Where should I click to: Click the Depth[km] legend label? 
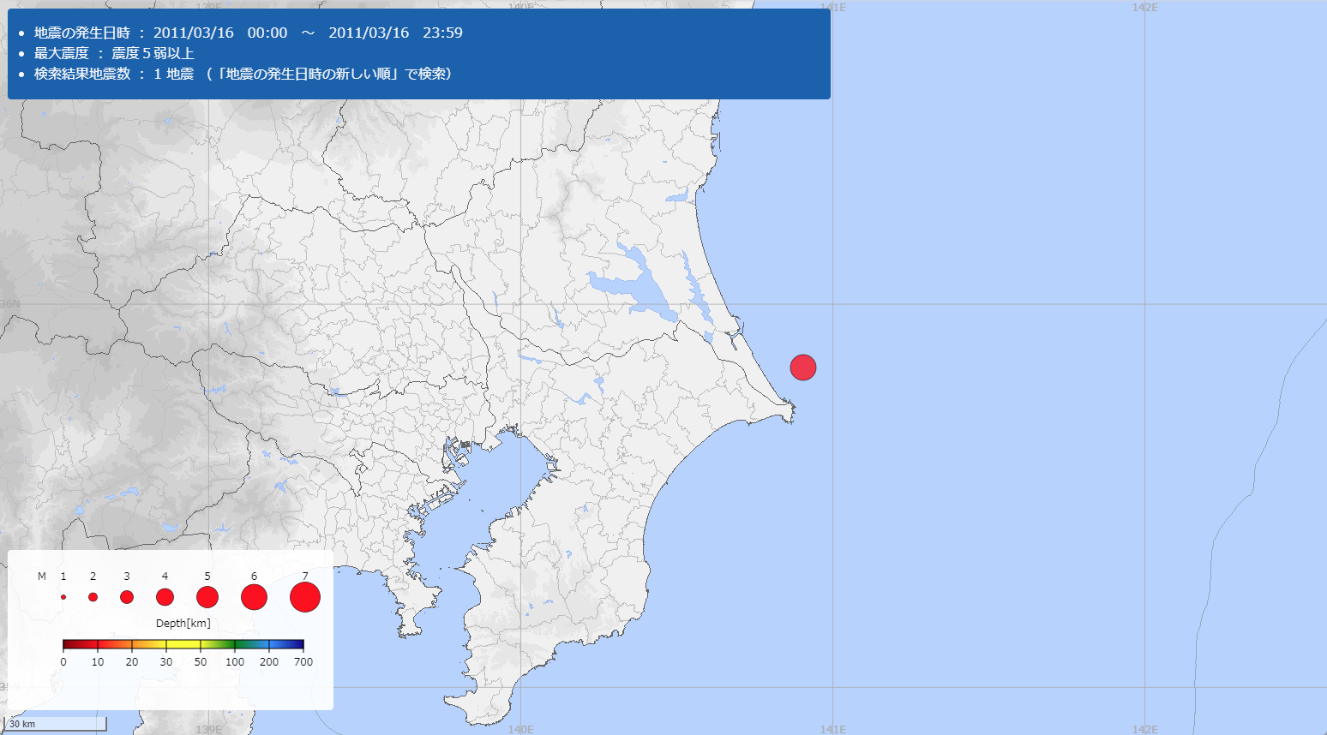tap(183, 623)
